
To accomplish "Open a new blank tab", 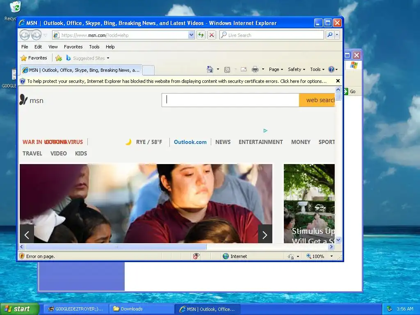I will (x=148, y=70).
